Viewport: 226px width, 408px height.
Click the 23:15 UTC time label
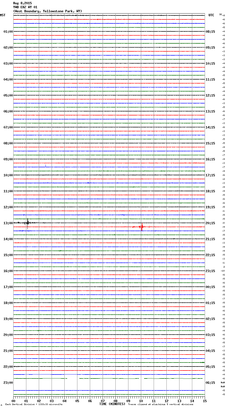tap(210, 271)
